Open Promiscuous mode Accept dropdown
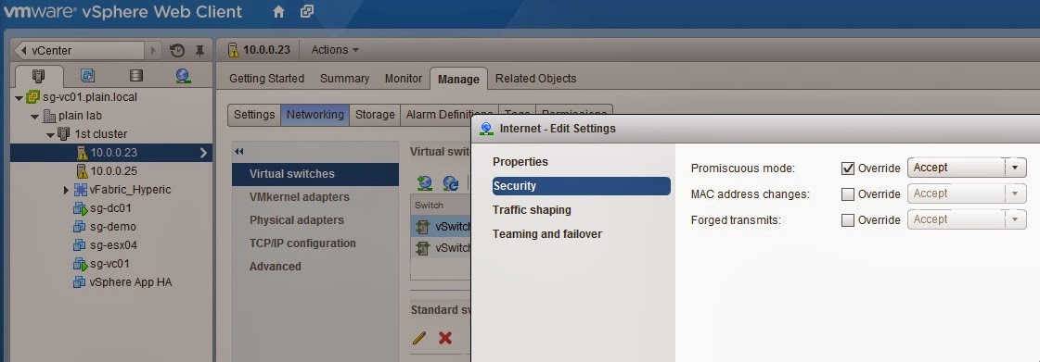This screenshot has width=1040, height=362. [x=967, y=168]
